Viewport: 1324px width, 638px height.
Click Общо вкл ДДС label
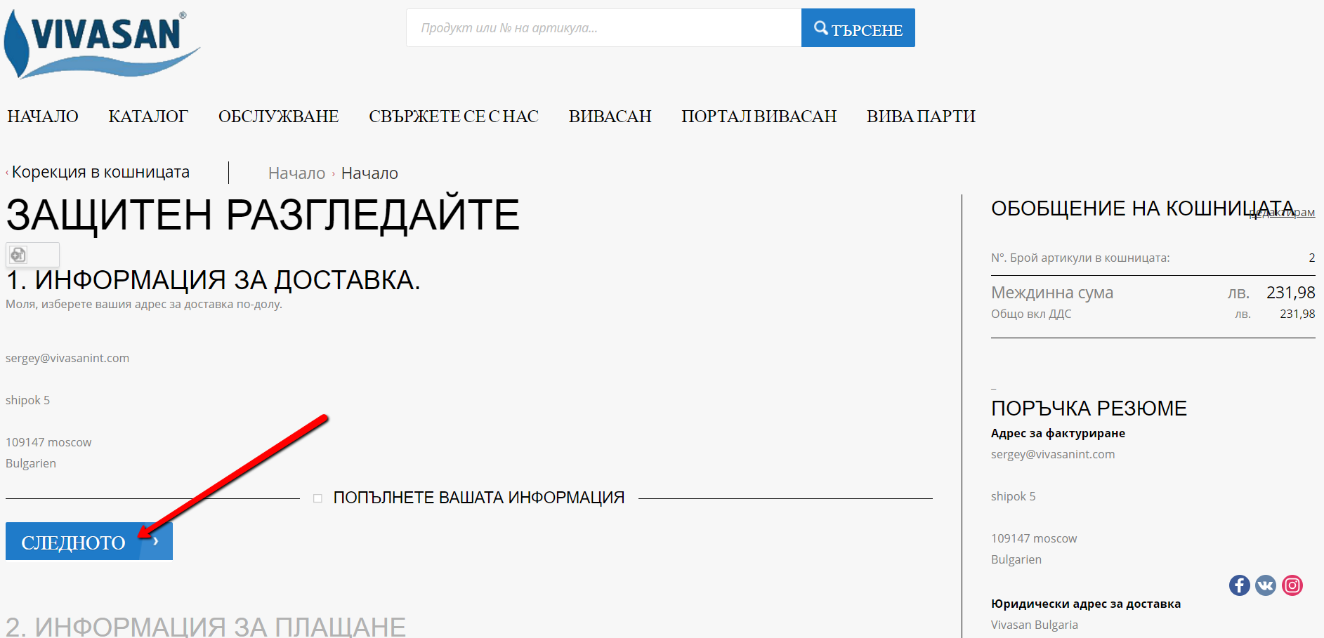coord(1031,314)
